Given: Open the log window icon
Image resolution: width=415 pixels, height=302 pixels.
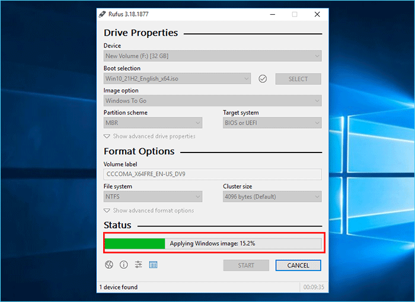Looking at the screenshot, I should (x=153, y=265).
